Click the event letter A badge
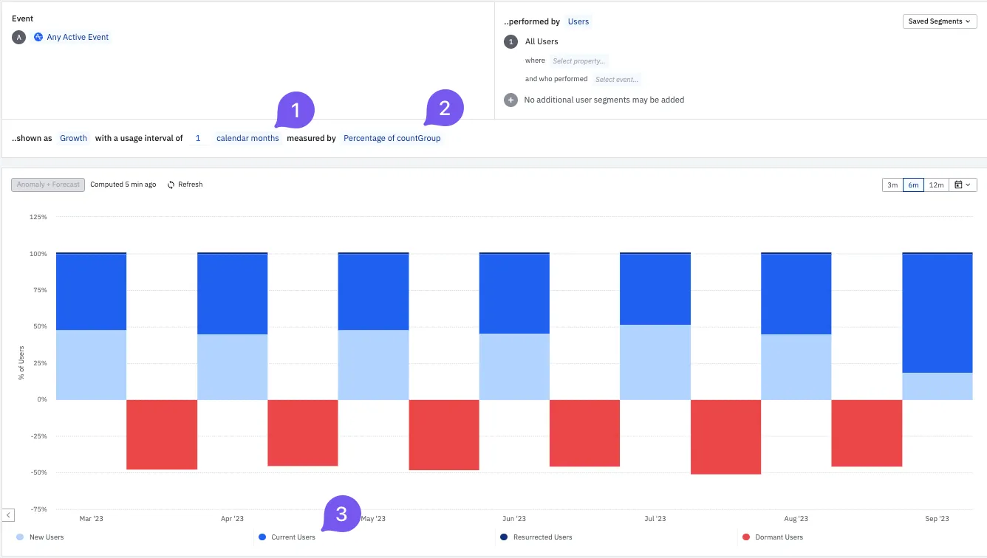The image size is (987, 558). (x=19, y=37)
